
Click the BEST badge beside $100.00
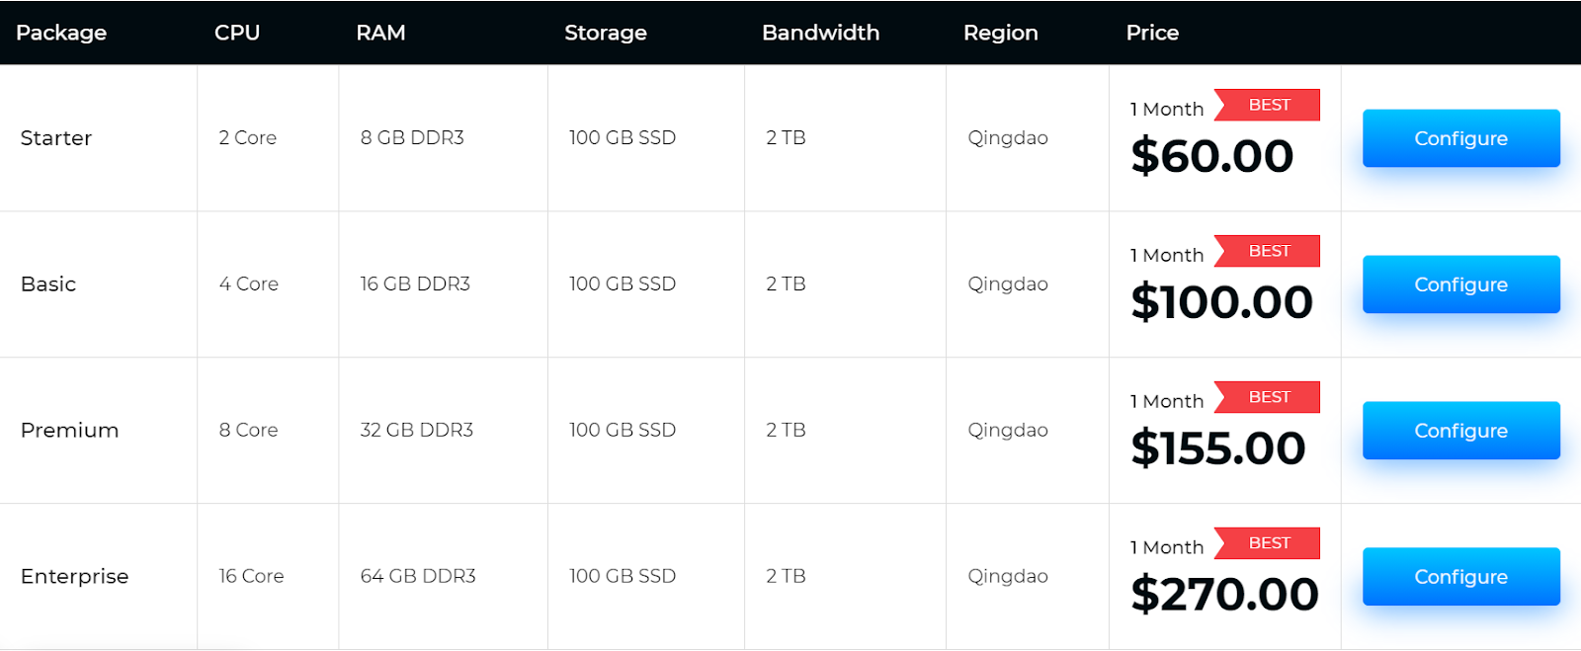tap(1269, 251)
